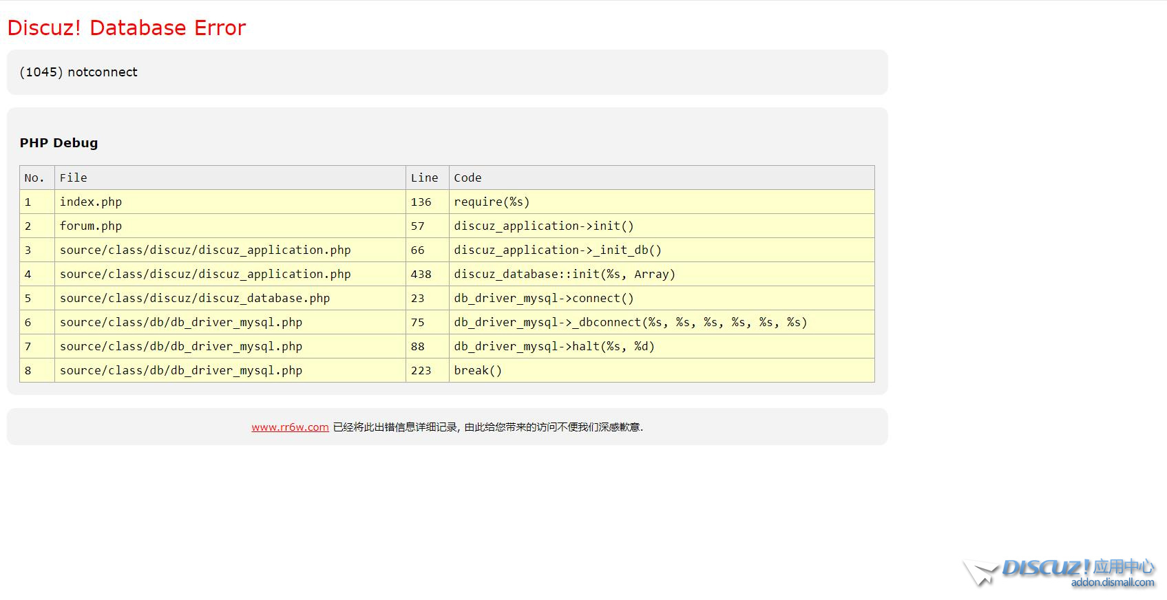Click the db_driver_mysql->halt(%s, %d) code cell
This screenshot has width=1167, height=600.
(x=662, y=346)
